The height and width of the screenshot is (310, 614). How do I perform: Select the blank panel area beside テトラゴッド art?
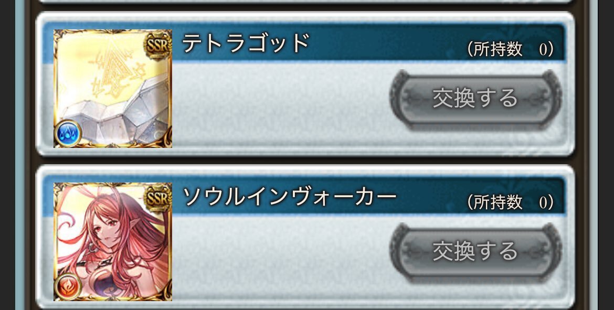pyautogui.click(x=280, y=105)
